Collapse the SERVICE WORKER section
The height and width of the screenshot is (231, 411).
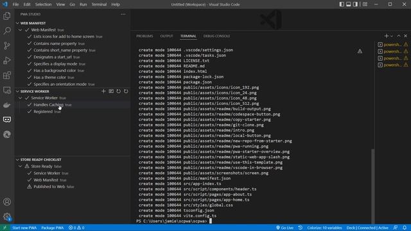tap(17, 91)
